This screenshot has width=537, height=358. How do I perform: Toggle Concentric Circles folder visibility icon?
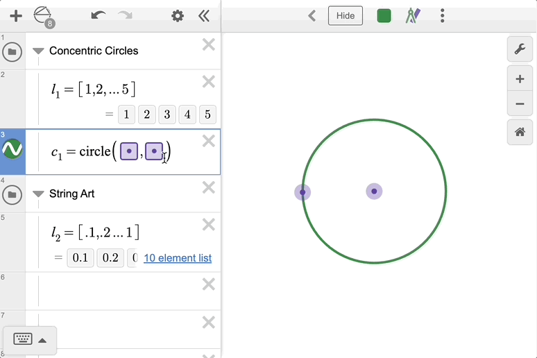tap(12, 51)
